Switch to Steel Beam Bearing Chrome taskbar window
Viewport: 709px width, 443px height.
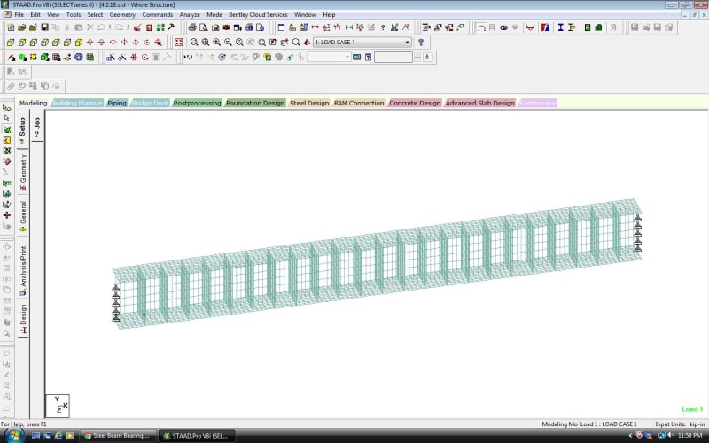coord(119,436)
